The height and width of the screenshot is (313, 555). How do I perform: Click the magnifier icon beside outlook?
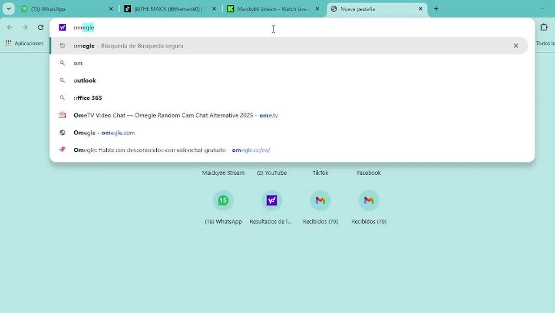coord(63,80)
